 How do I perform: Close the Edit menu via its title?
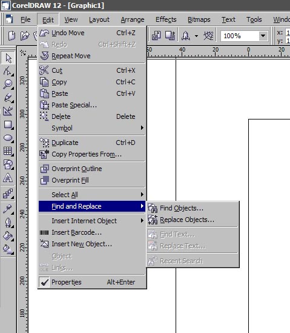[48, 20]
